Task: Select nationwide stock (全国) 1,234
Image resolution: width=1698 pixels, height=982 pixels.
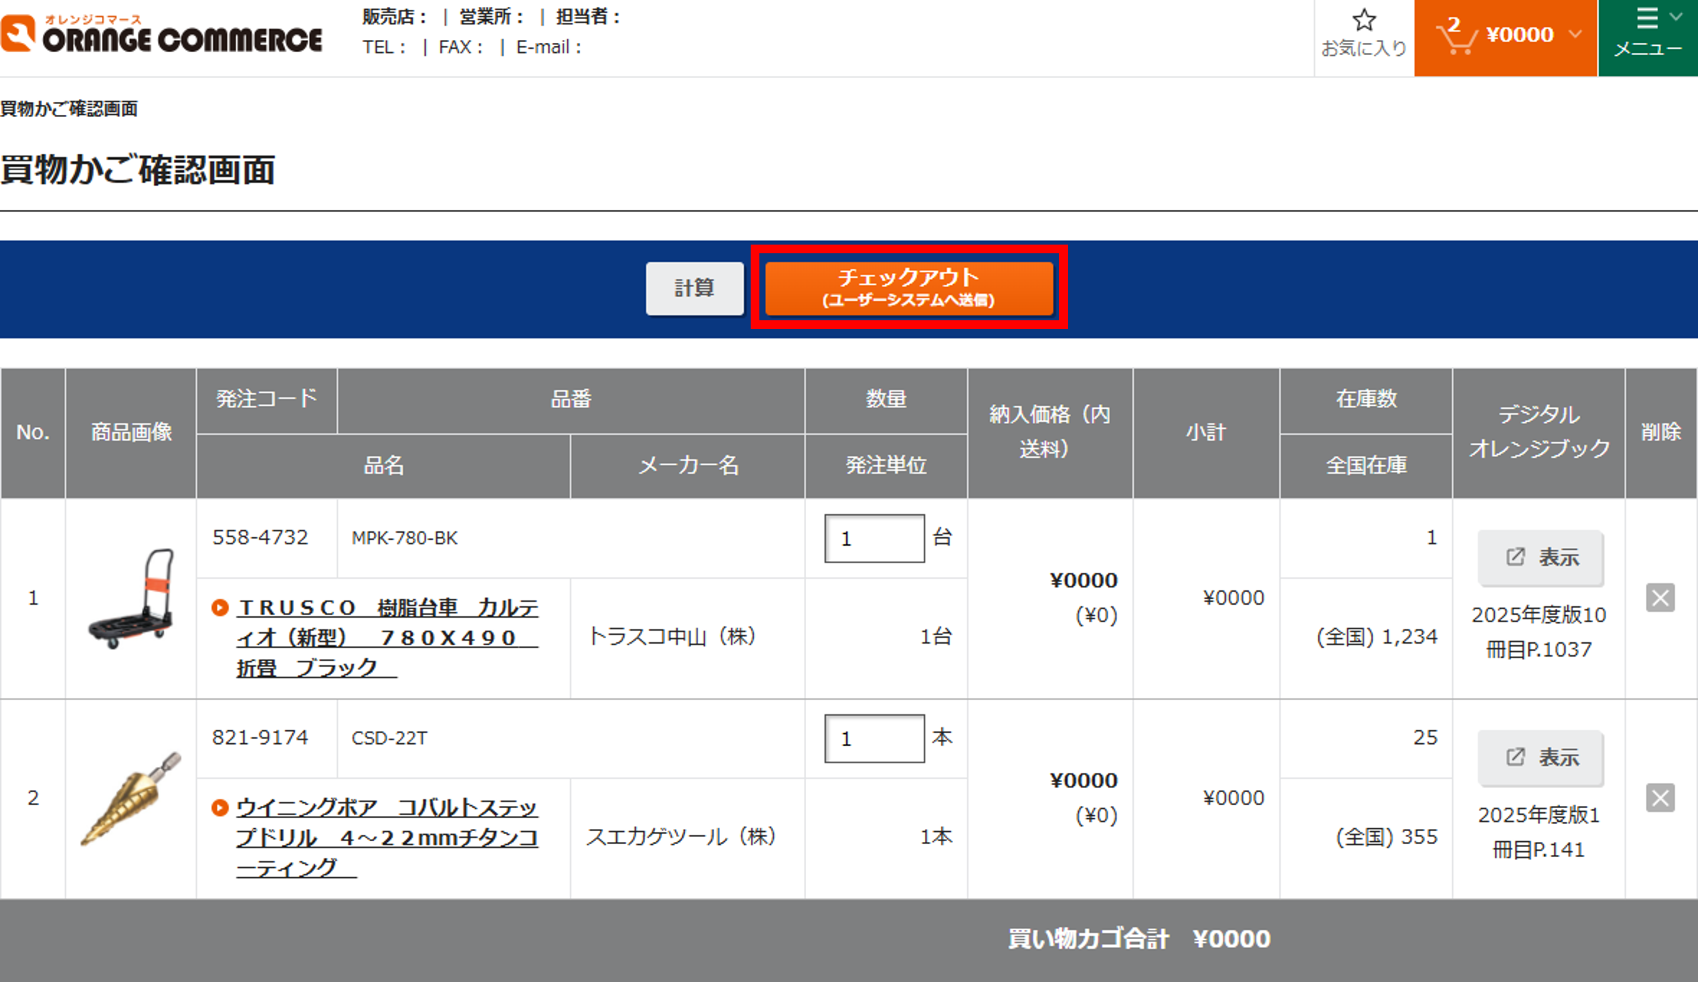Action: pyautogui.click(x=1376, y=637)
